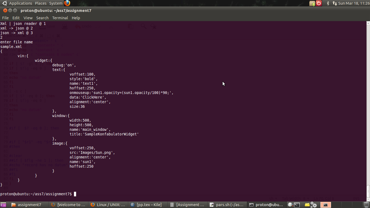The height and width of the screenshot is (208, 370).
Task: Click the clock showing Sun Mar 18, 11:26
Action: (x=354, y=3)
